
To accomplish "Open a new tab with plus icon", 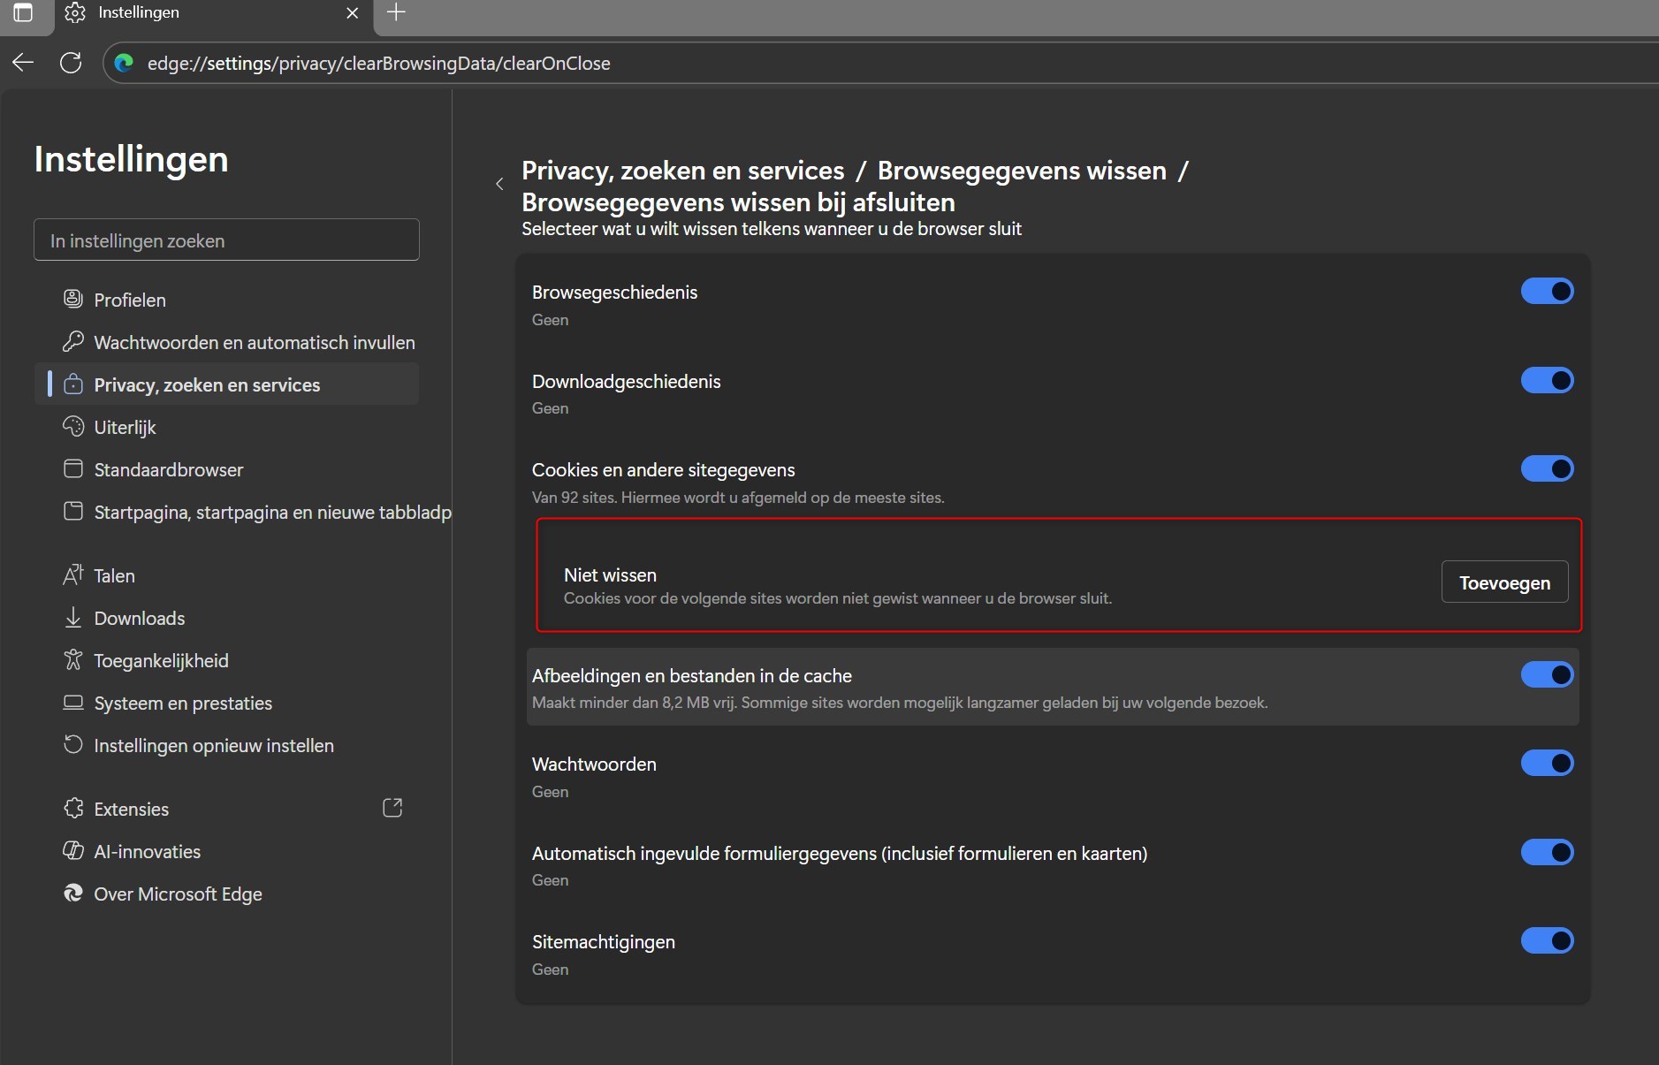I will coord(397,12).
